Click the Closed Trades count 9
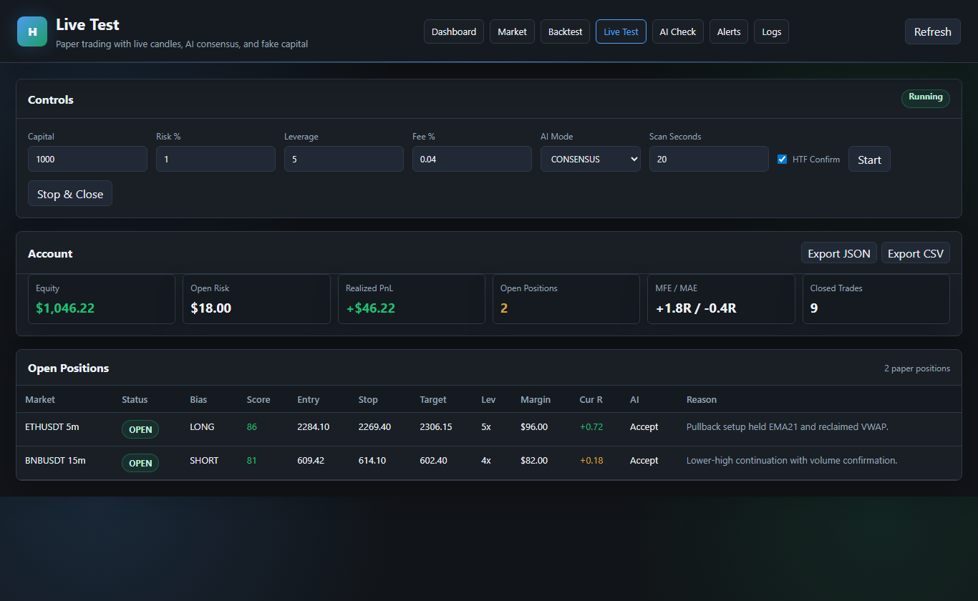The height and width of the screenshot is (601, 978). [814, 308]
